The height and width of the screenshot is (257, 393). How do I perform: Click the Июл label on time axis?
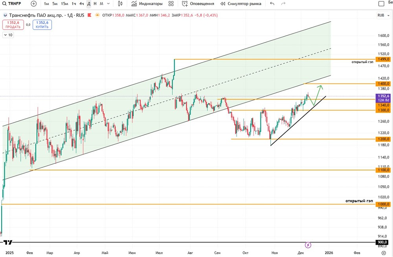[159, 253]
